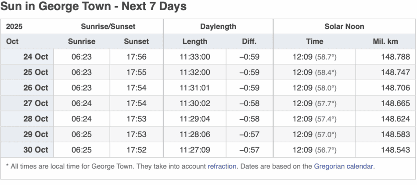Select the 27 Oct row header

[x=36, y=103]
